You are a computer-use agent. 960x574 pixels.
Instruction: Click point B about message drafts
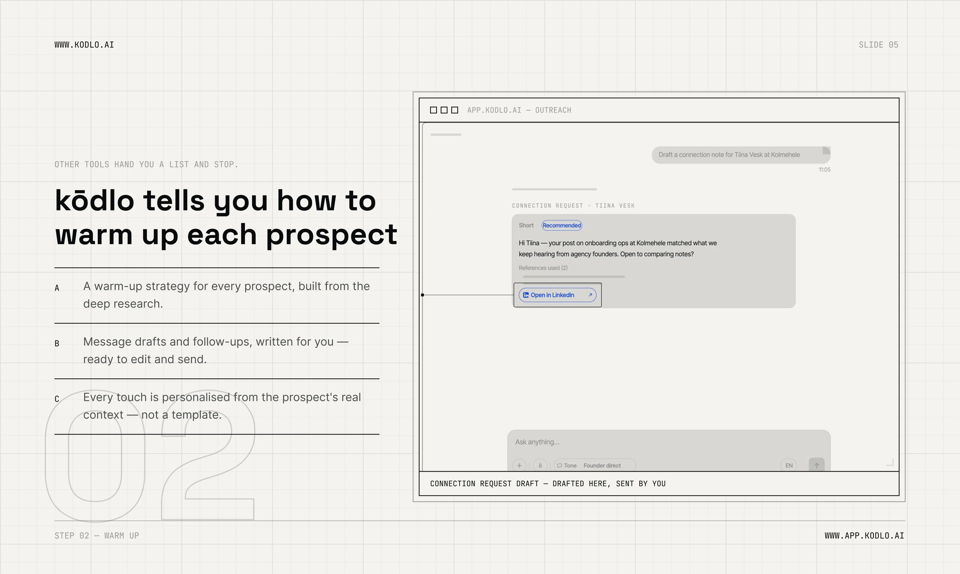coord(217,350)
